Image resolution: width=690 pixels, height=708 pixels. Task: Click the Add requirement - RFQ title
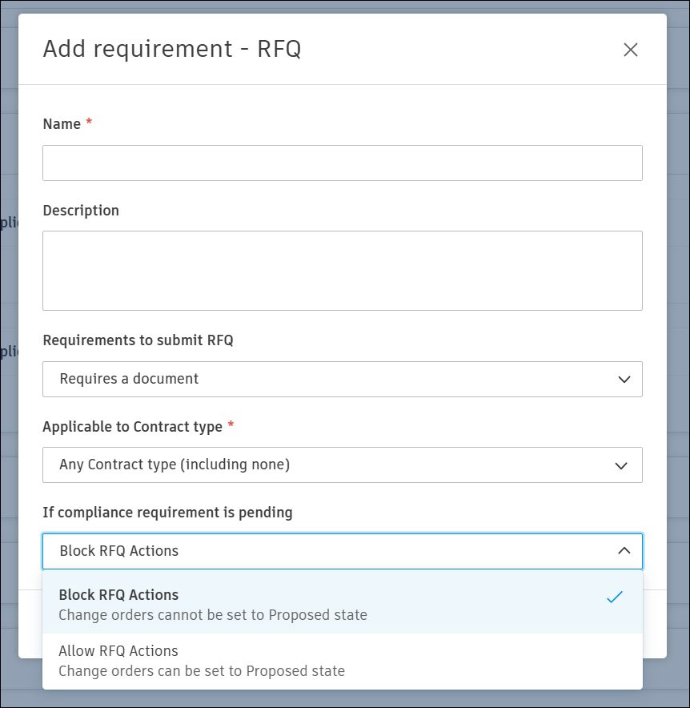172,50
